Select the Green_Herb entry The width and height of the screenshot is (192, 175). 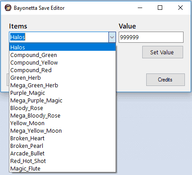click(62, 77)
